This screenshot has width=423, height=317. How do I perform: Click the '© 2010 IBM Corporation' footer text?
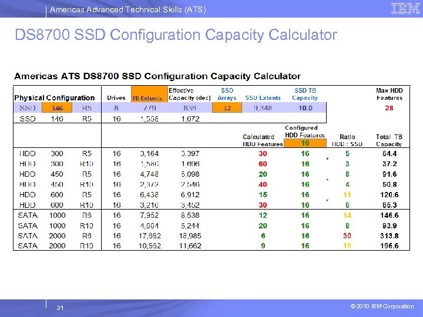(382, 306)
